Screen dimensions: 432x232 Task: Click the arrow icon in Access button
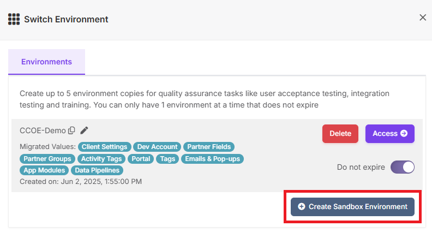click(x=404, y=134)
